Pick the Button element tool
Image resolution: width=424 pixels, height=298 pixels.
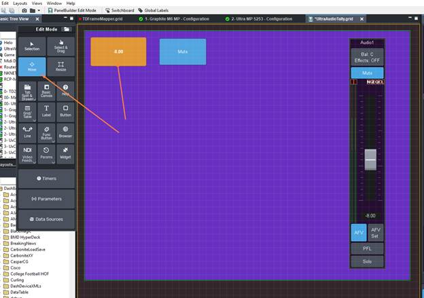click(65, 112)
